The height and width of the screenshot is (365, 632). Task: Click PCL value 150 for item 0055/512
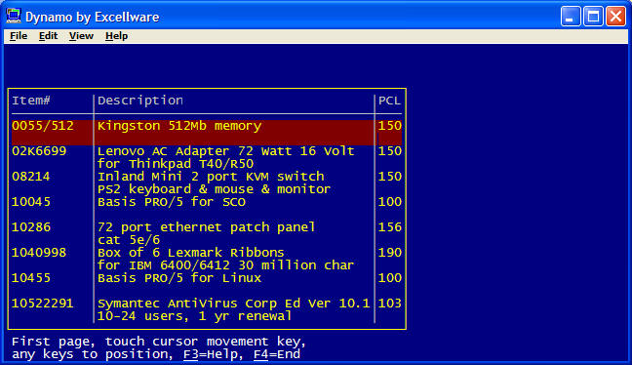(x=390, y=126)
